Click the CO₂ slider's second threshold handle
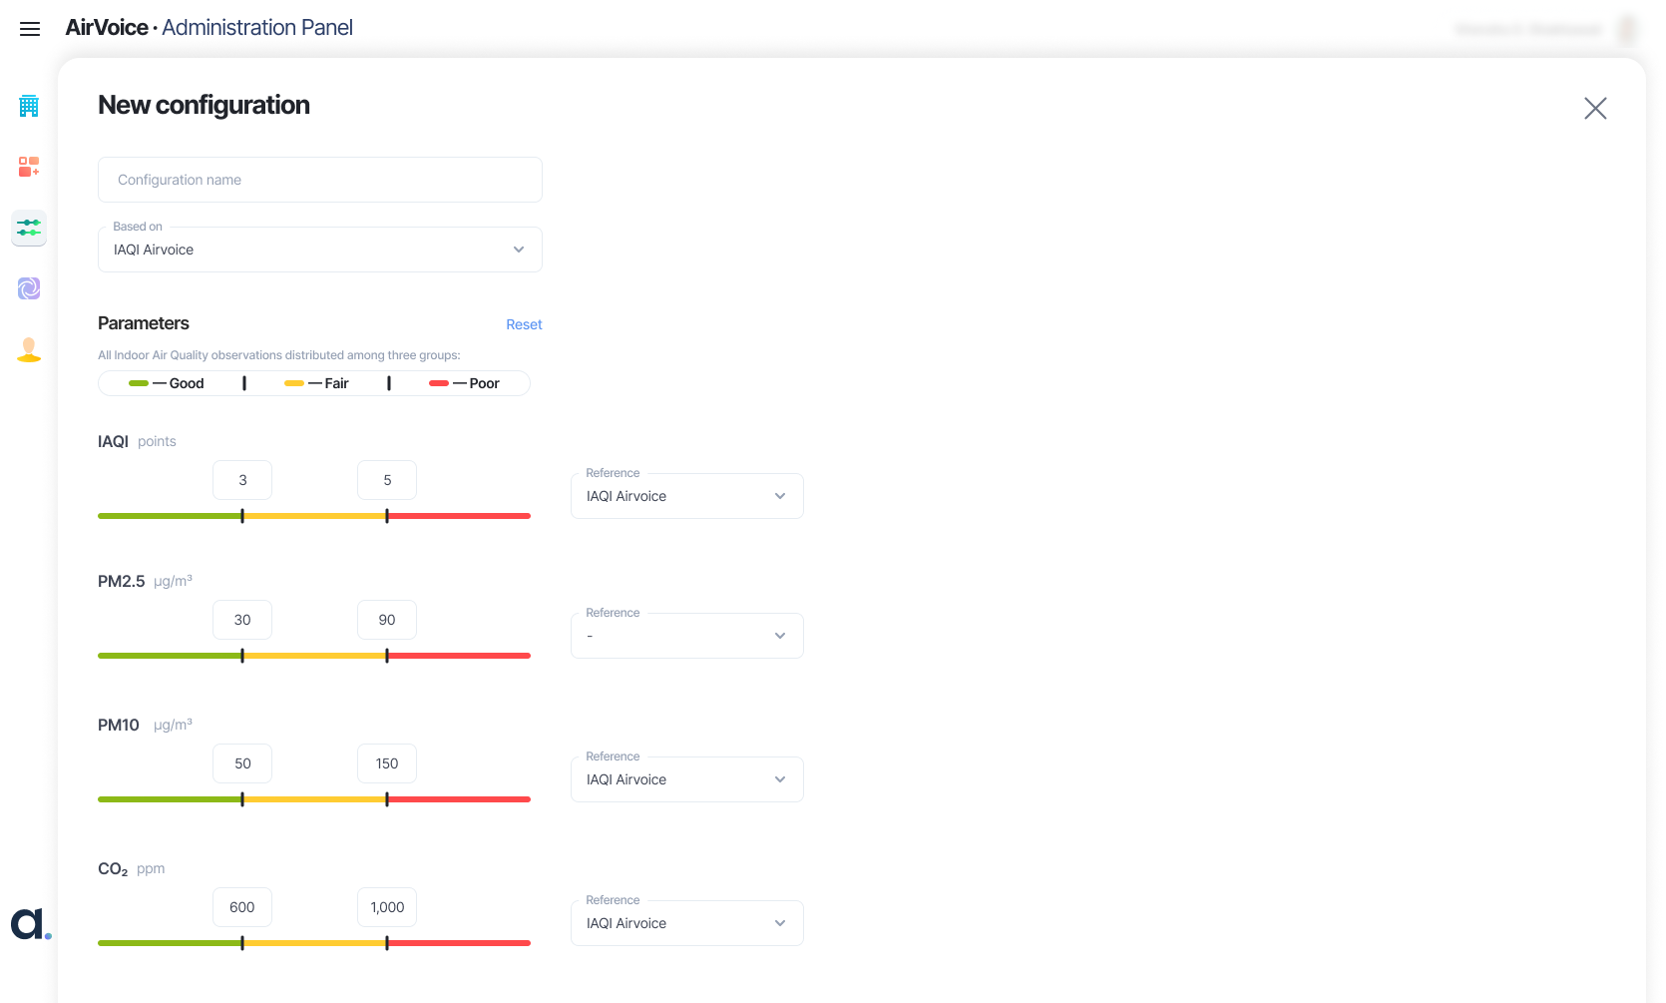 pyautogui.click(x=387, y=943)
